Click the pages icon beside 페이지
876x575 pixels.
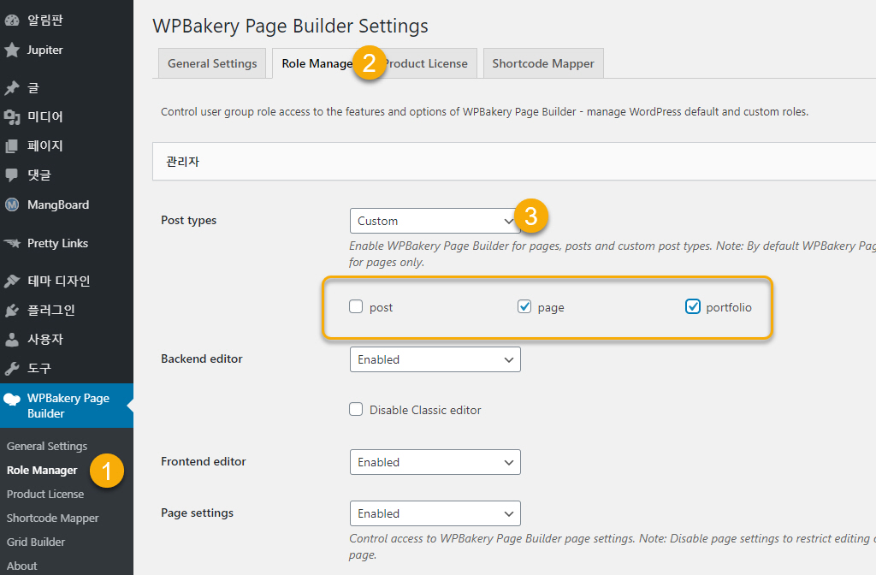12,145
